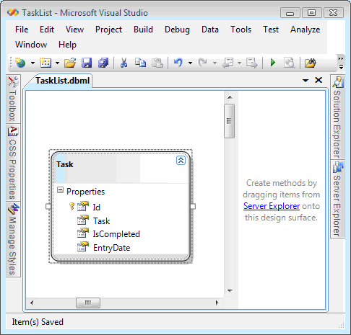Open the Project menu
The width and height of the screenshot is (351, 335).
click(x=109, y=30)
